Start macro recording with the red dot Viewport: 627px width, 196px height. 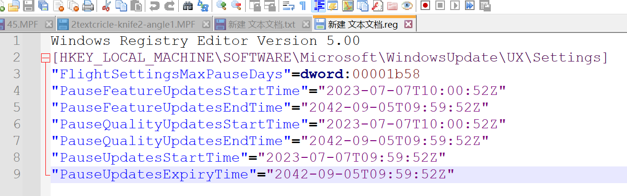(x=425, y=6)
